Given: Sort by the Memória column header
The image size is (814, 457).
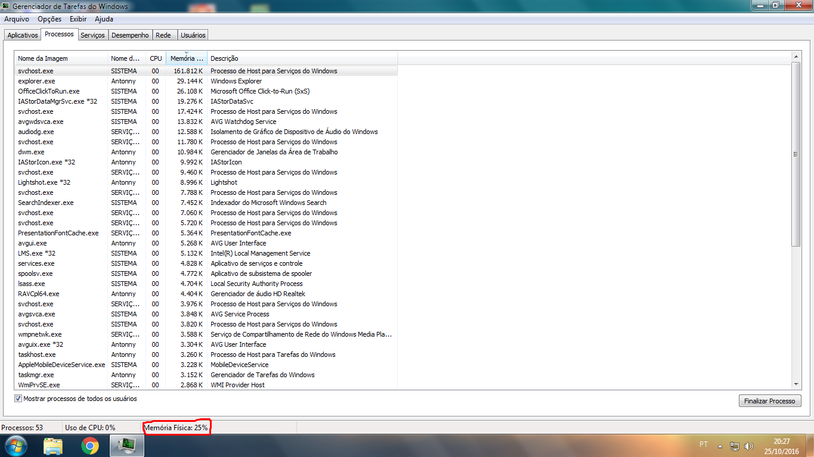Looking at the screenshot, I should pos(187,58).
